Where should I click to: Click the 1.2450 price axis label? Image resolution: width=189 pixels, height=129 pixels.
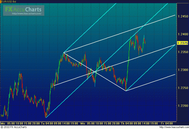tap(183, 16)
